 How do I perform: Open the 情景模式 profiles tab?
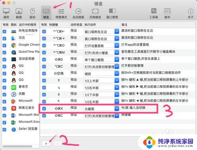[x=61, y=13]
